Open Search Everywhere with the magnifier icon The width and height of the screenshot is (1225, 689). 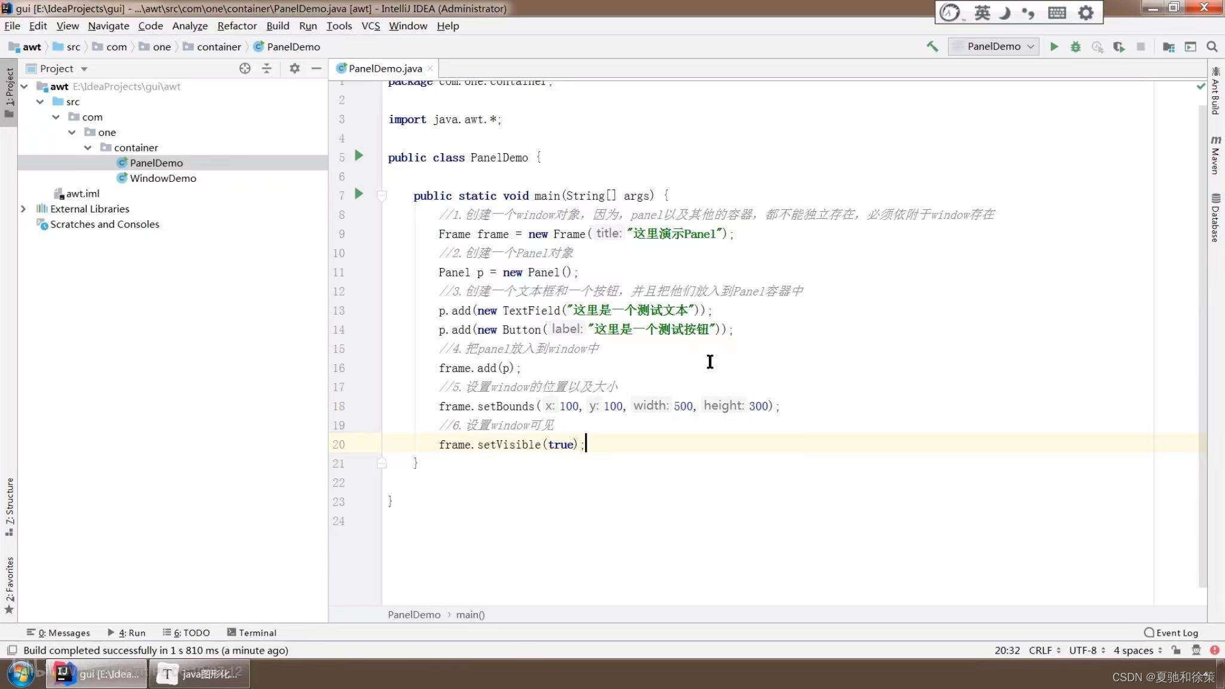point(1212,46)
